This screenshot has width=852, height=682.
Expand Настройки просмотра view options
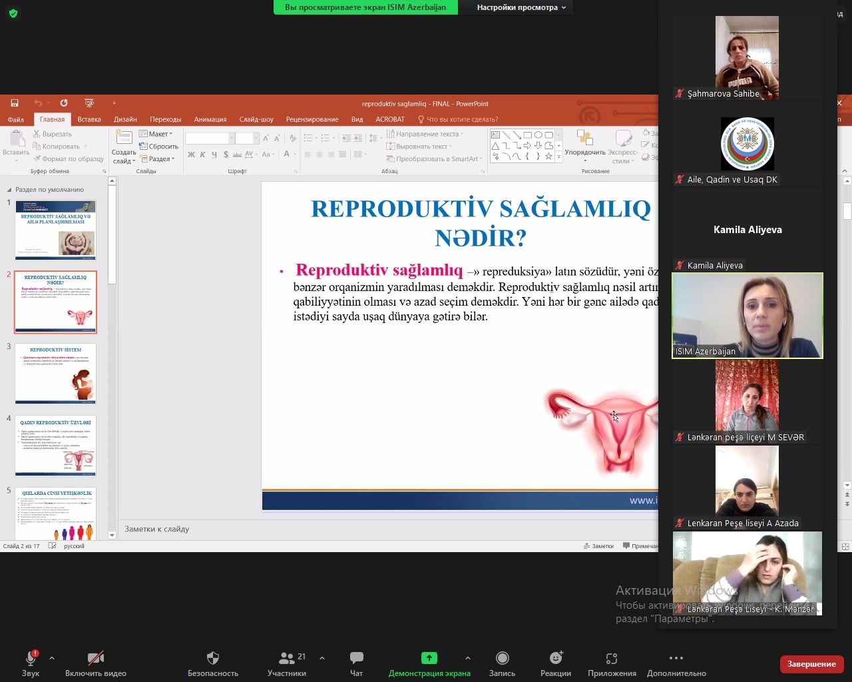(x=521, y=7)
